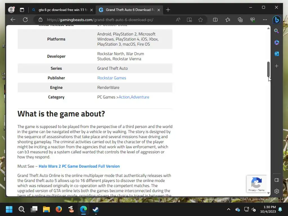Switch to gta 6 pc download tab
Screen dimensions: 288x216
point(63,10)
